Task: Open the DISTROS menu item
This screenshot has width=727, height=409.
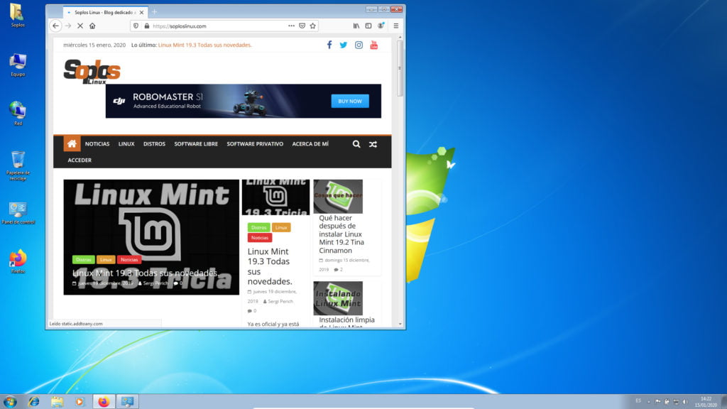Action: (x=154, y=144)
